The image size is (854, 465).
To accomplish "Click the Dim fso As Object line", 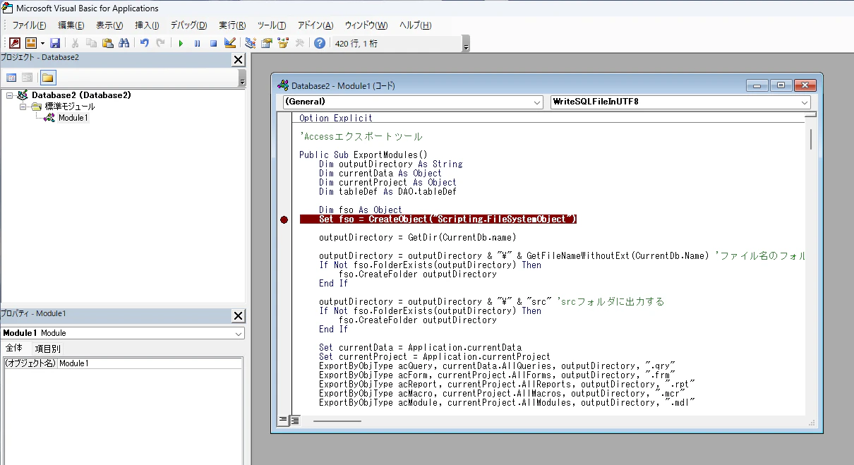I will coord(361,210).
